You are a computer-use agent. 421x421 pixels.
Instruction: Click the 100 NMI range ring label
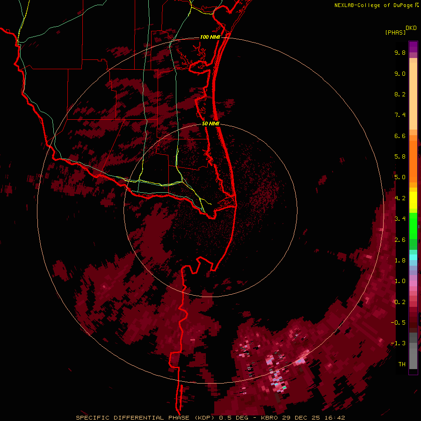click(210, 37)
